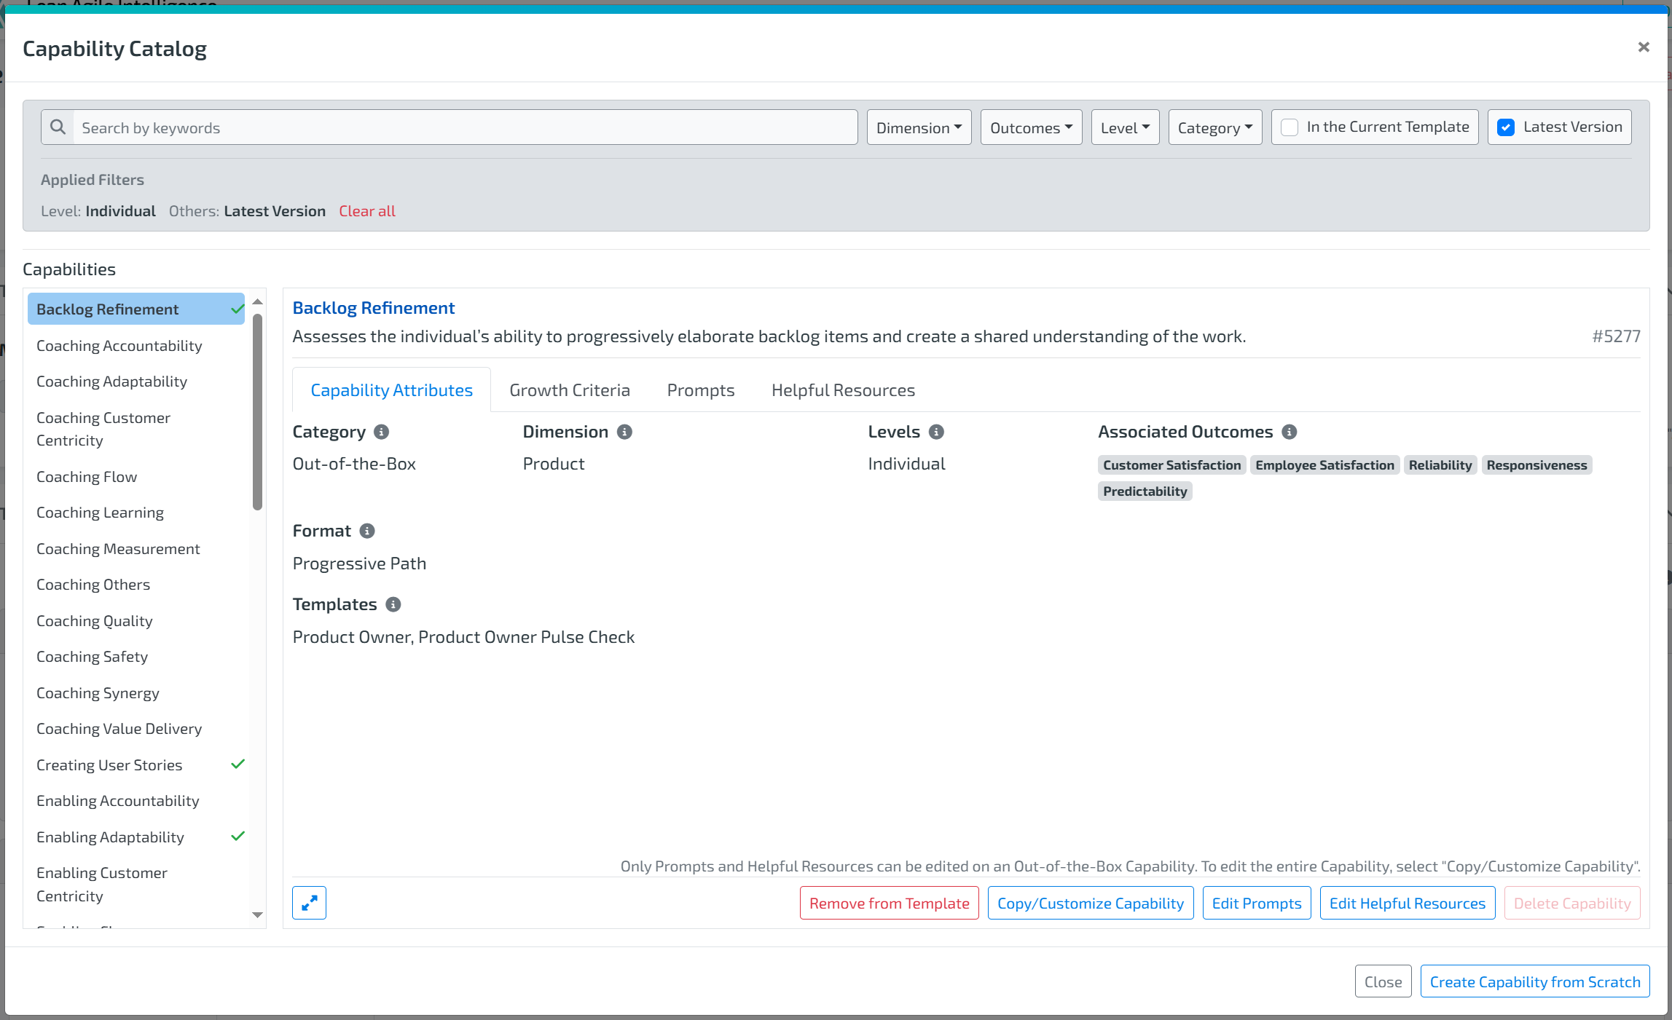
Task: Click the Associated Outcomes info icon
Action: pos(1289,432)
